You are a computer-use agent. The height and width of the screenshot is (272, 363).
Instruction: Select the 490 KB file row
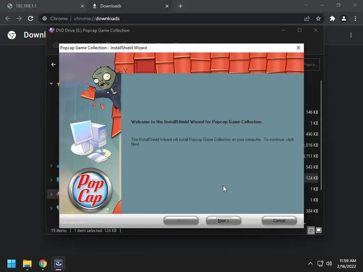[311, 134]
